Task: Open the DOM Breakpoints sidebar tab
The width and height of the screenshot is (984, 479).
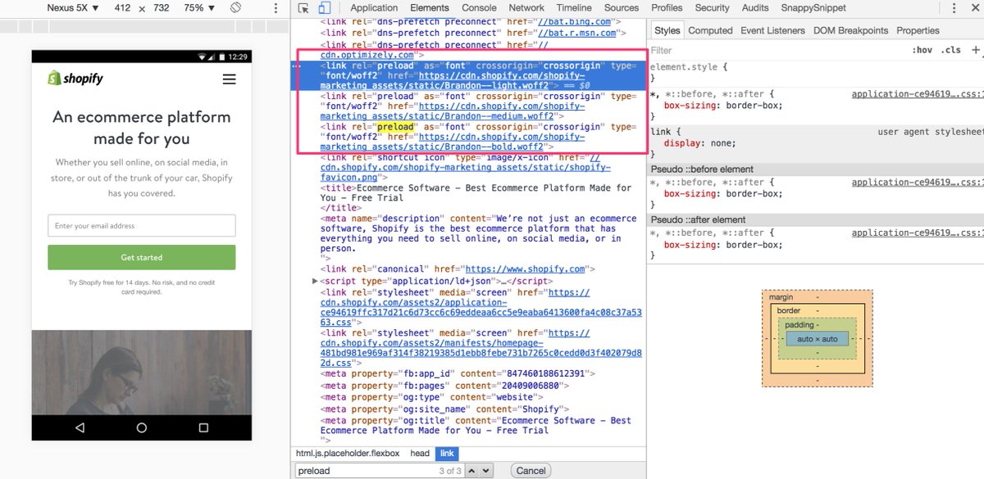Action: click(850, 30)
